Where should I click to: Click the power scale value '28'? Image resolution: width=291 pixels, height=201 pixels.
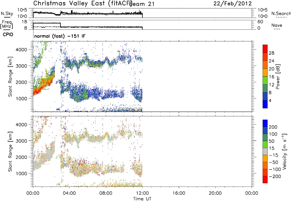[x=271, y=53]
